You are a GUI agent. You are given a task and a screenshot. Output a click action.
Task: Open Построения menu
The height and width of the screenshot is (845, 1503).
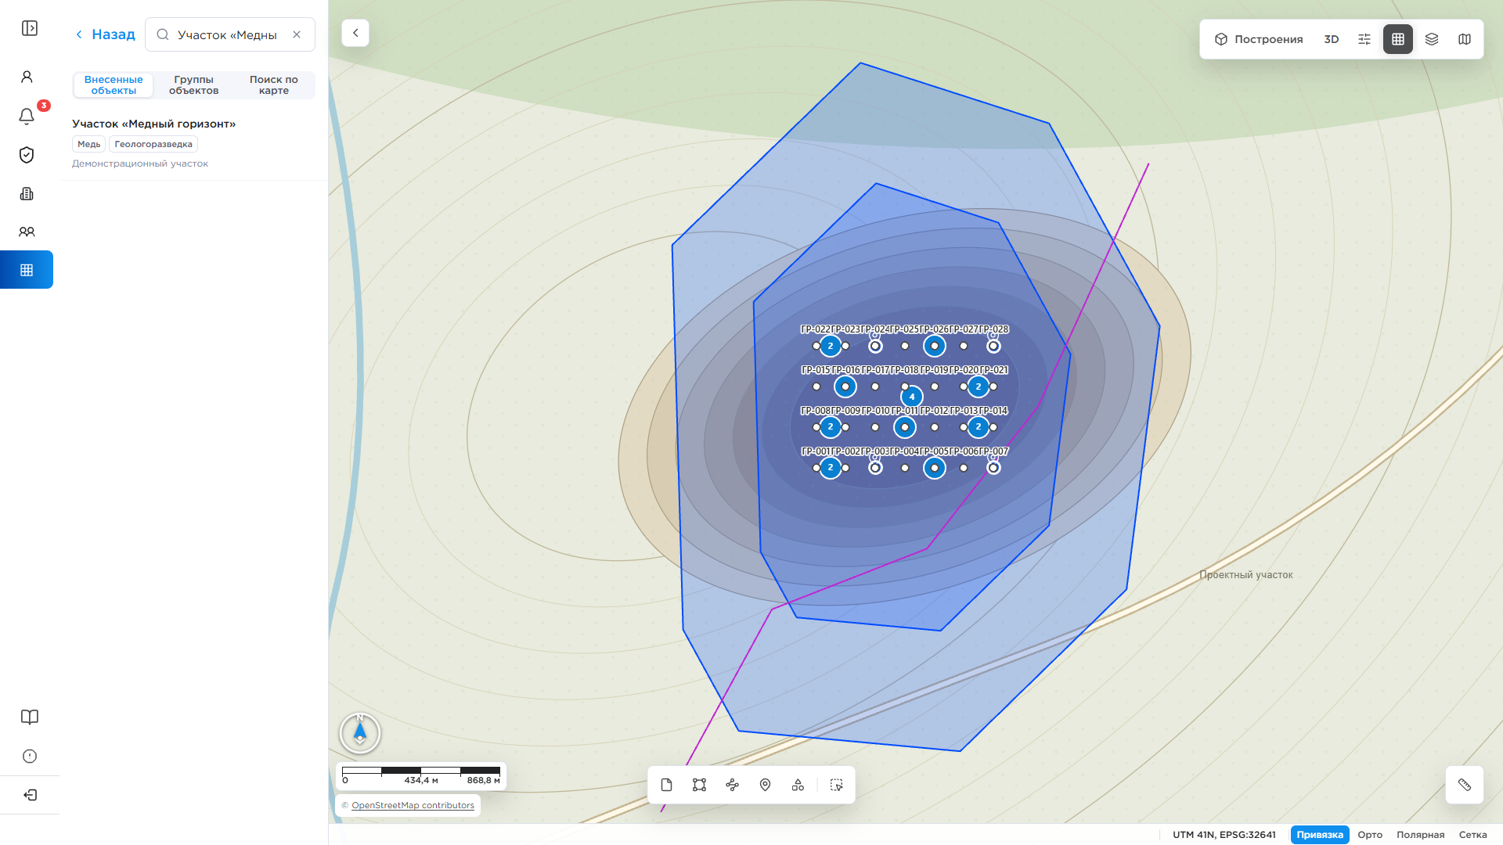click(x=1259, y=39)
